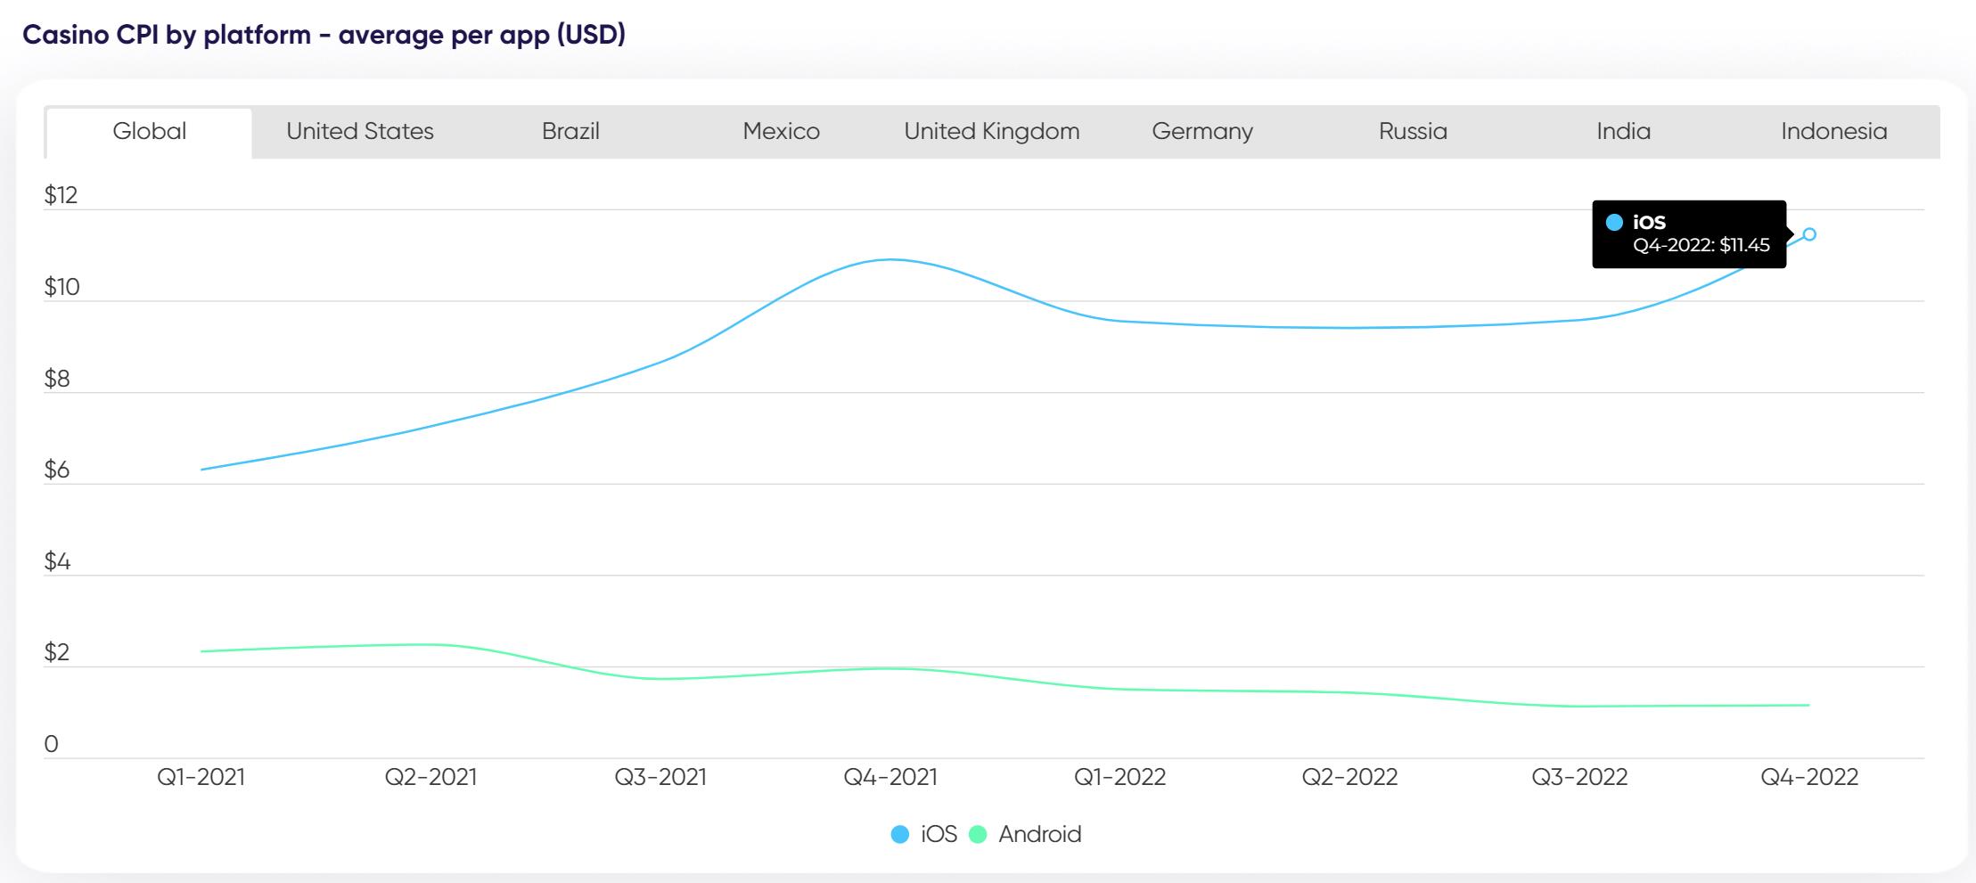
Task: Open the Indonesia tab
Action: click(x=1833, y=132)
